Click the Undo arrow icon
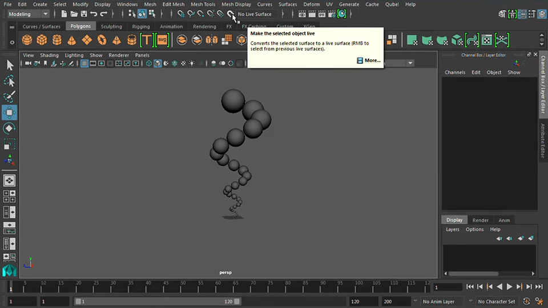 tap(94, 14)
